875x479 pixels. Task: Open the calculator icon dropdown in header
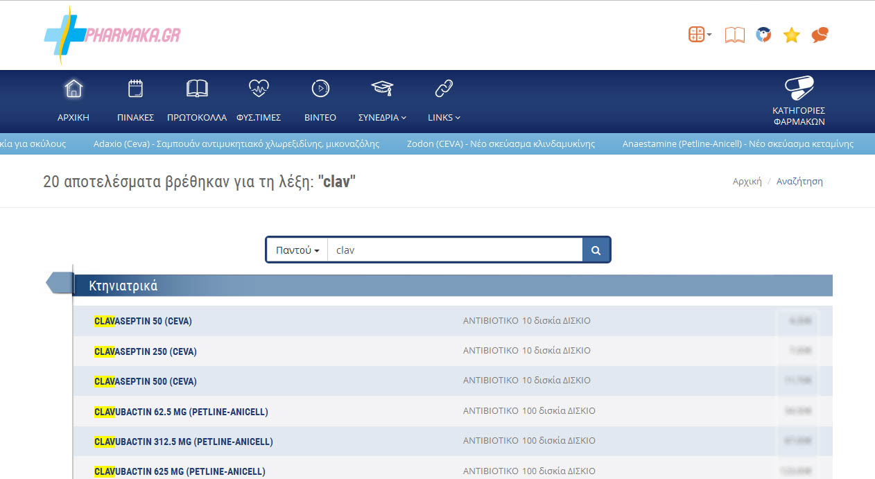(699, 35)
